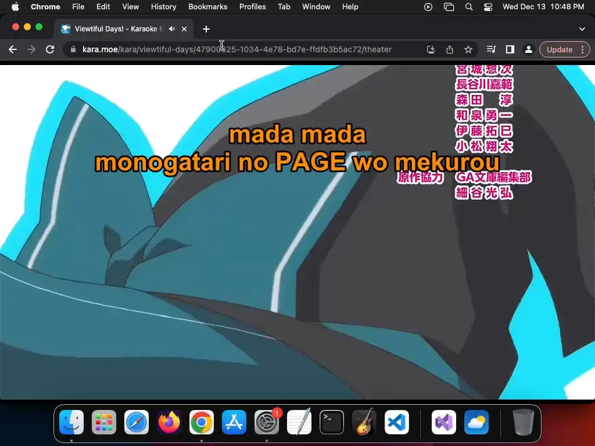595x446 pixels.
Task: Open the Window menu
Action: pos(316,6)
